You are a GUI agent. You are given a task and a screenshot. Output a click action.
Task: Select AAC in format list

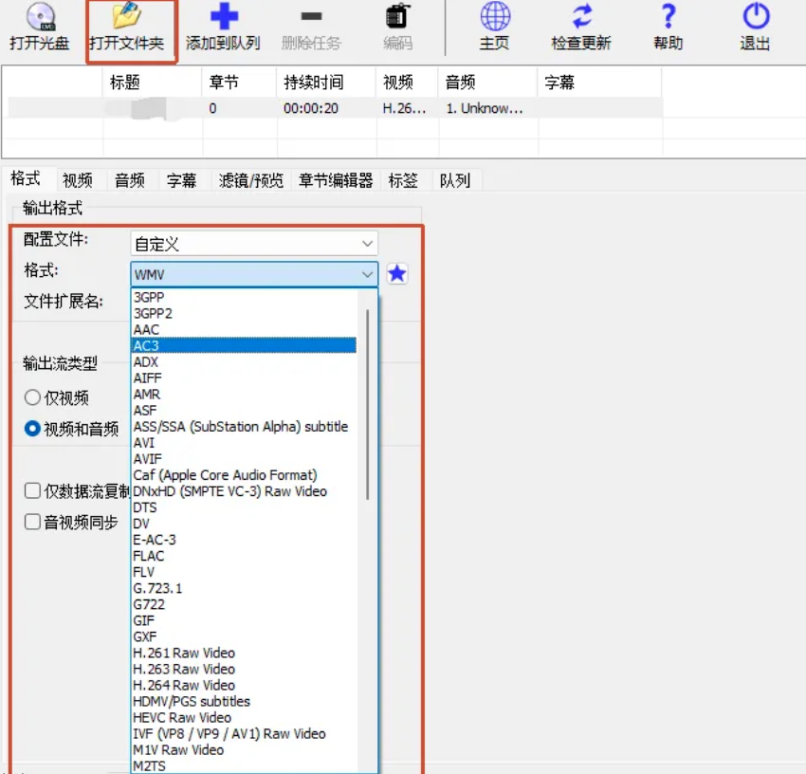point(244,330)
